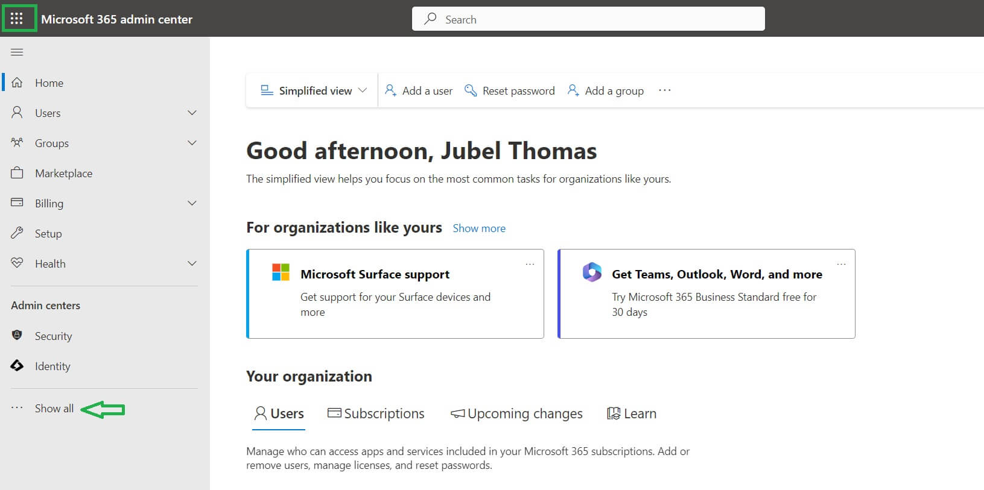Expand the Health section chevron
This screenshot has width=984, height=490.
tap(192, 263)
